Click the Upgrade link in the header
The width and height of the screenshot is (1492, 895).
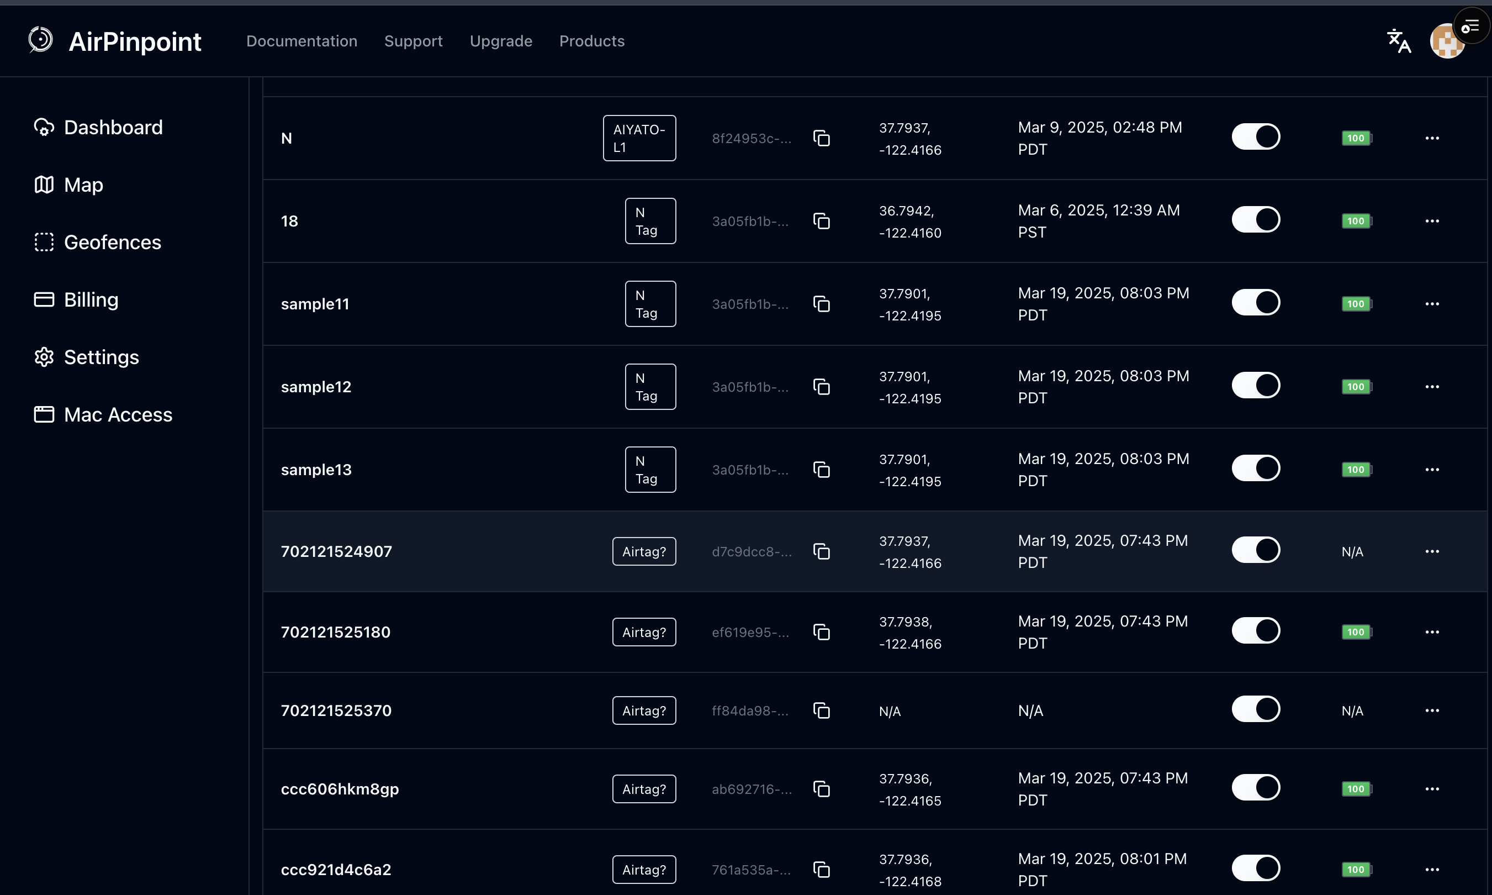(x=501, y=40)
